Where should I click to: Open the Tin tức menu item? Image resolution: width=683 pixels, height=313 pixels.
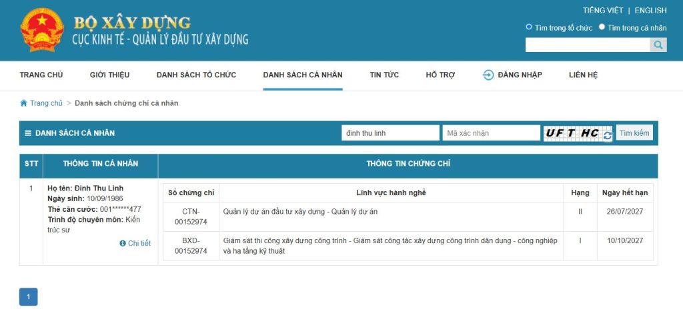pos(384,75)
